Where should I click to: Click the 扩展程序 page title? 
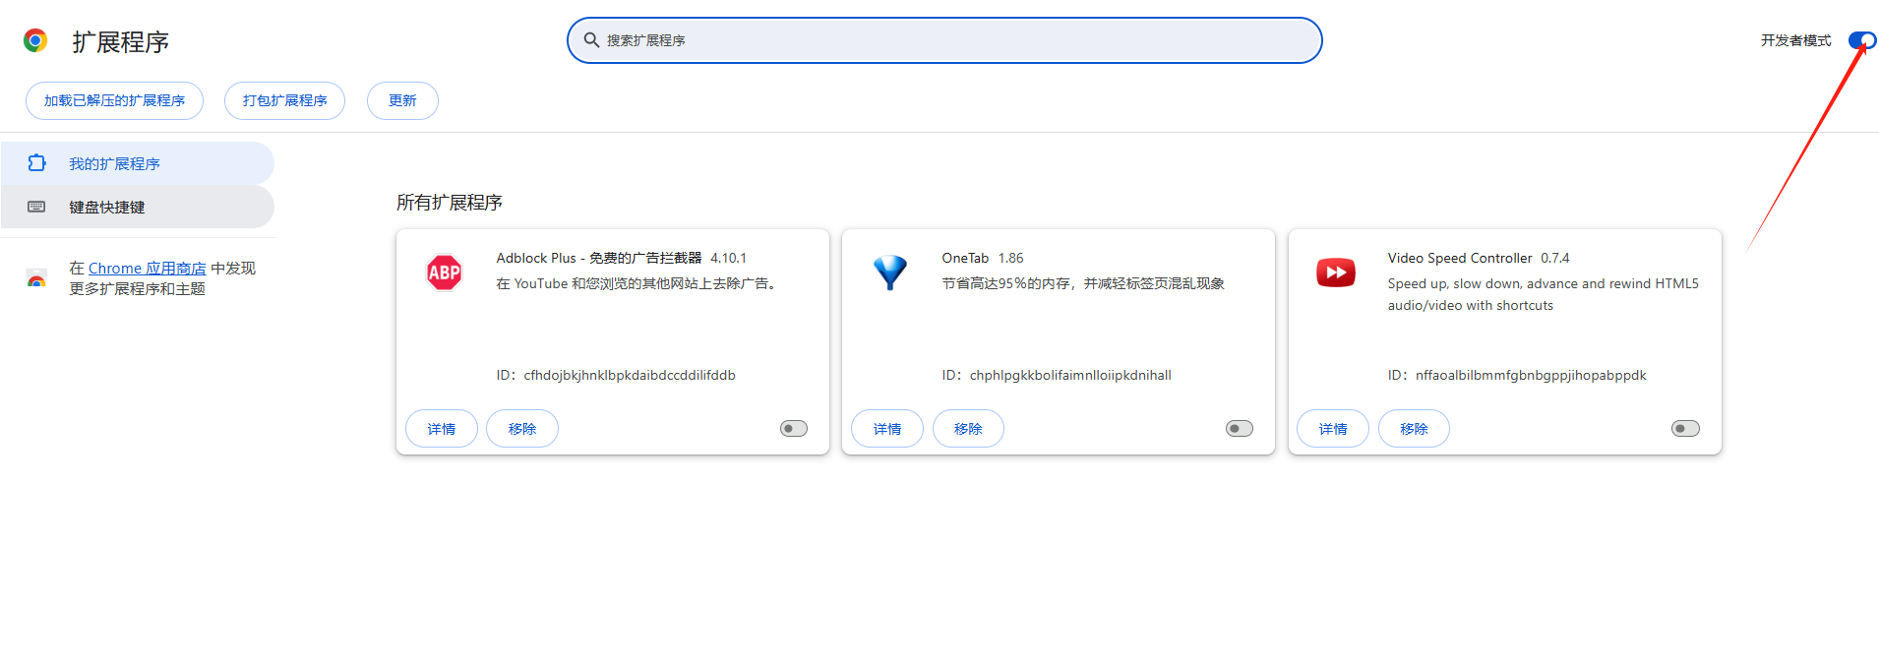tap(120, 41)
